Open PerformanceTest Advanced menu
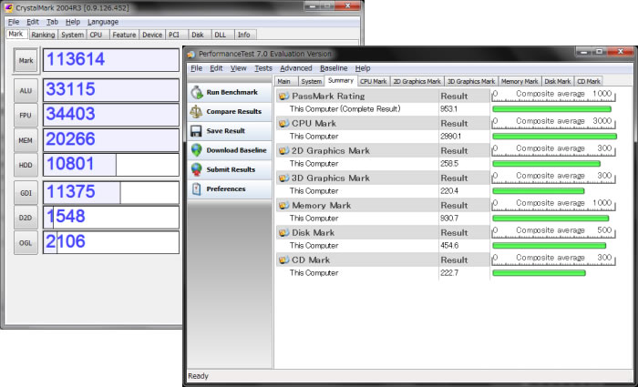The image size is (638, 387). click(x=296, y=68)
